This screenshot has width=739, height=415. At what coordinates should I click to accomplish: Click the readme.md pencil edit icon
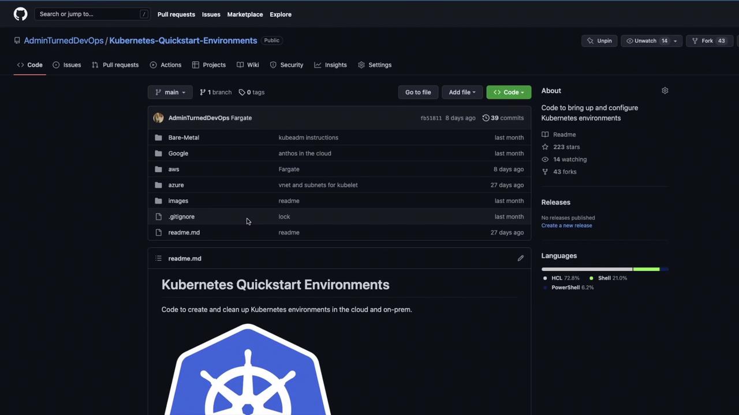tap(520, 258)
